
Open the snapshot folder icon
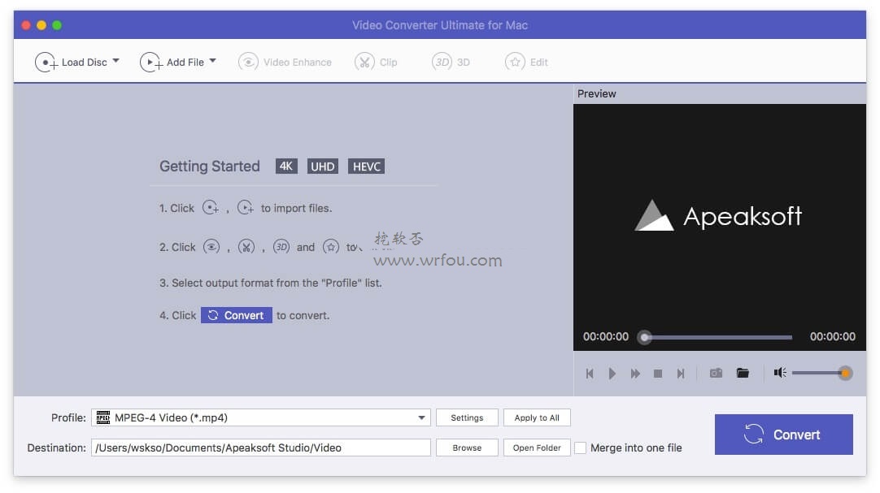pos(743,373)
